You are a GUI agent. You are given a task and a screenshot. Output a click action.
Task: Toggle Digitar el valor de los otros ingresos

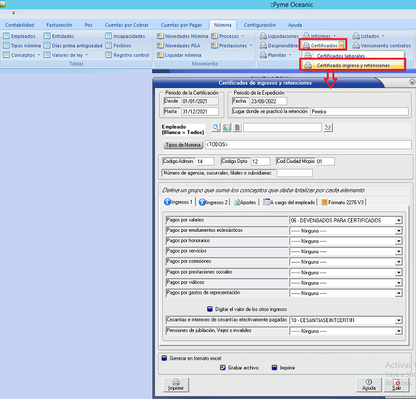210,309
